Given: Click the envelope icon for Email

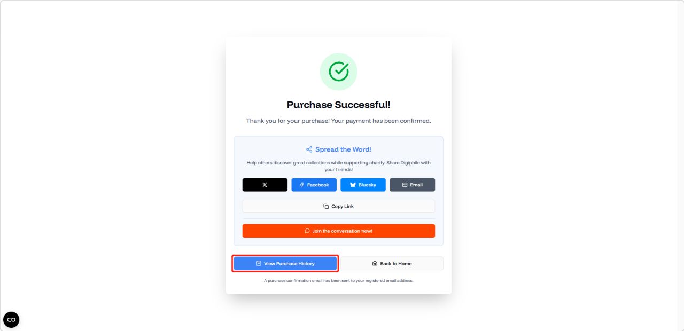Looking at the screenshot, I should click(x=405, y=185).
